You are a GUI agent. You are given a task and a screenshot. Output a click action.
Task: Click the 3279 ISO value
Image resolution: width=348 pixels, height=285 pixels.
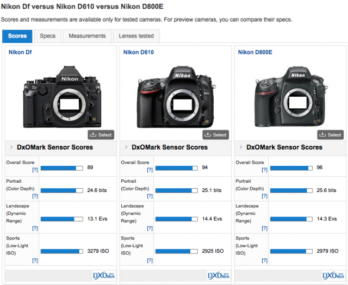[x=98, y=251]
